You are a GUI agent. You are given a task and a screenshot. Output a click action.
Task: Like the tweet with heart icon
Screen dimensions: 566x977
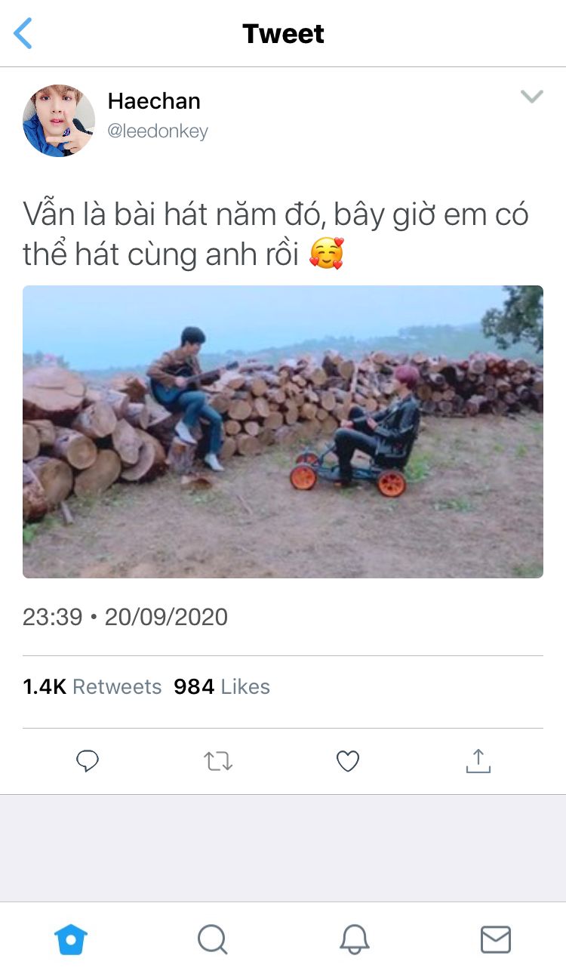pyautogui.click(x=347, y=761)
